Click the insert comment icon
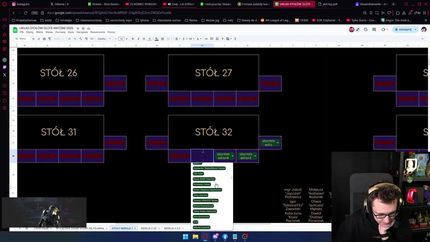This screenshot has width=430, height=242. tap(212, 39)
